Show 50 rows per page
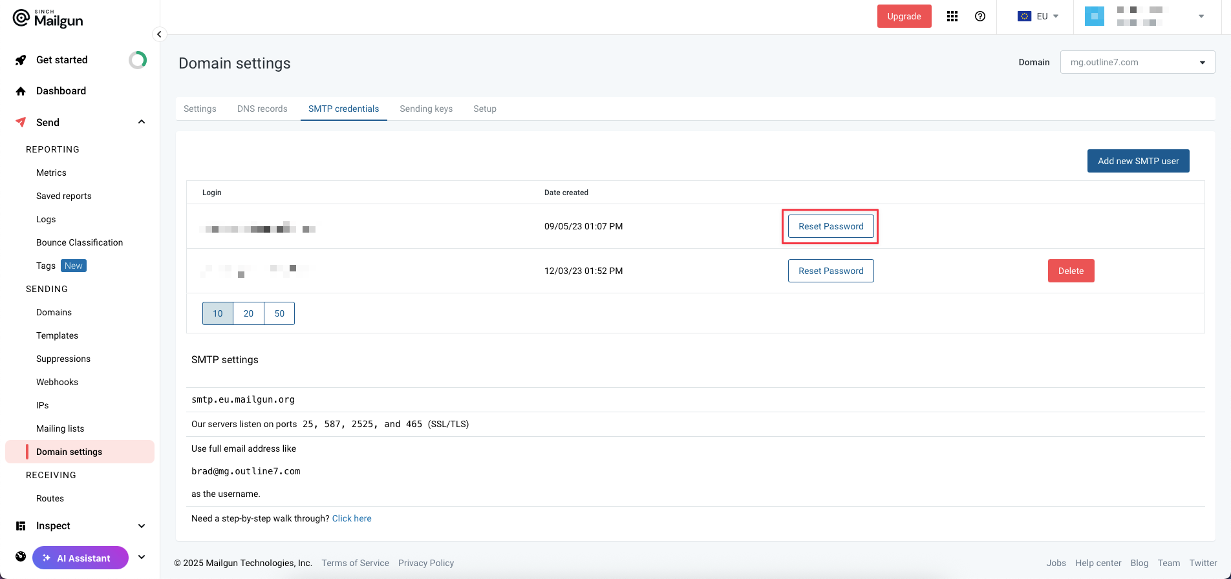This screenshot has height=579, width=1231. tap(279, 313)
